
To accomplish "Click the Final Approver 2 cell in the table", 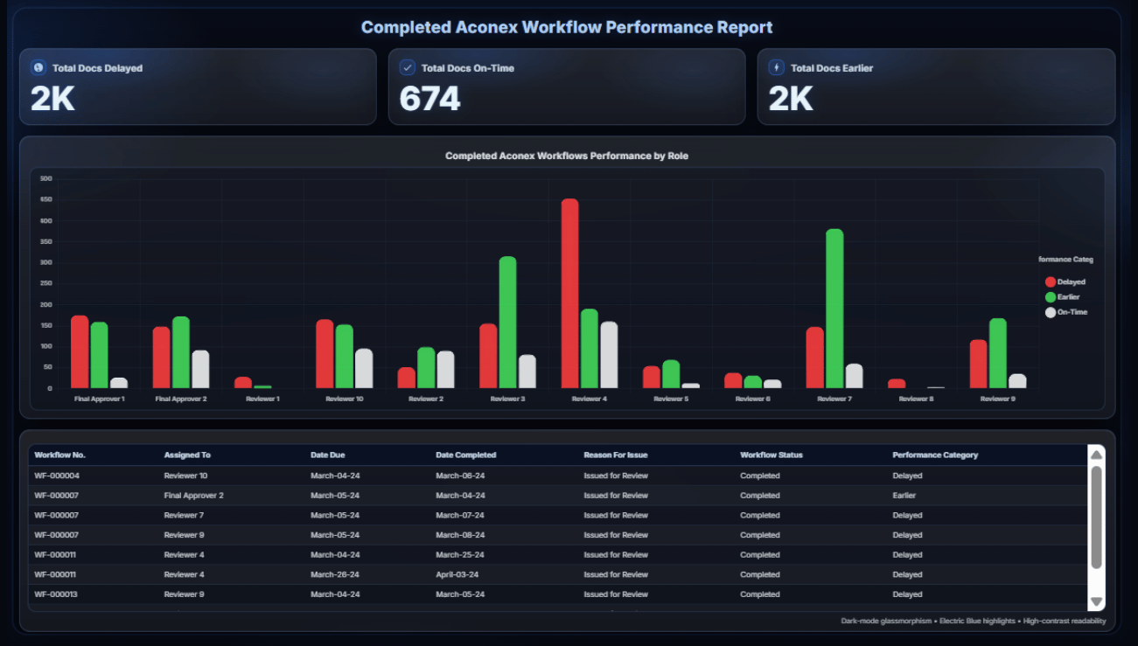I will 193,496.
